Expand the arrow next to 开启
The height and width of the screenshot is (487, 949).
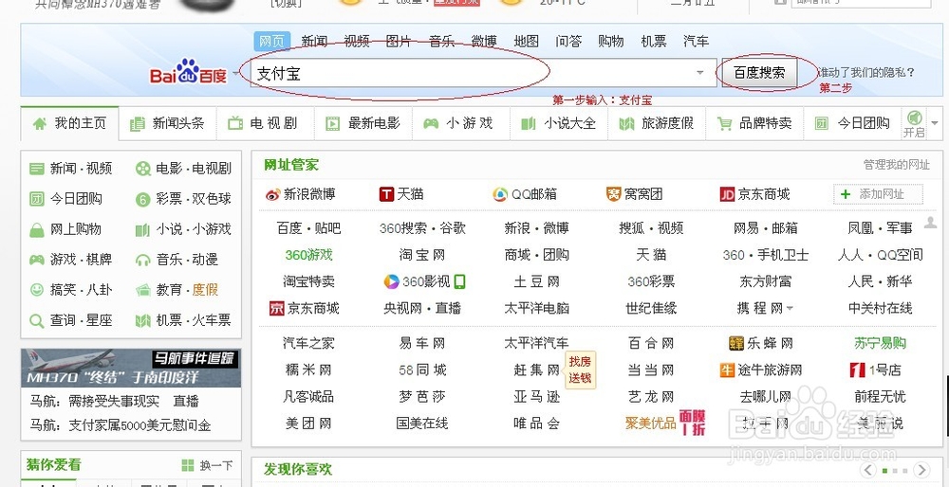[935, 123]
